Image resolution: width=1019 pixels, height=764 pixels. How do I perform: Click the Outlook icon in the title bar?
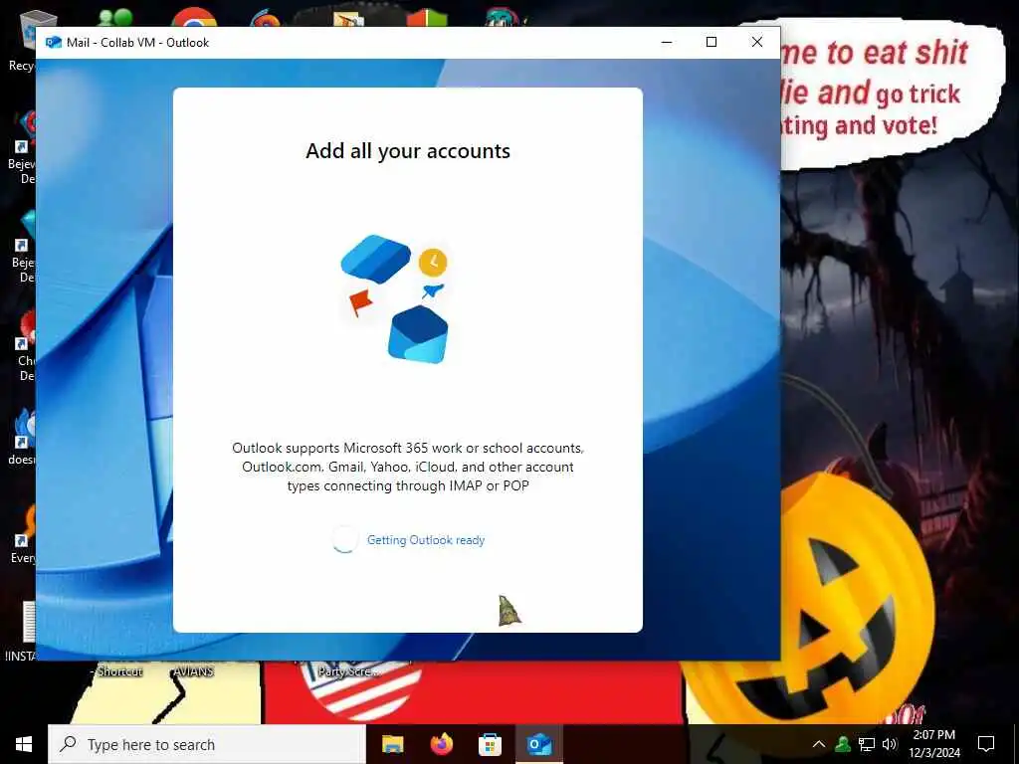pos(54,43)
